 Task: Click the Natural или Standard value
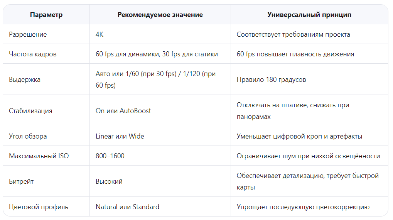coord(127,207)
